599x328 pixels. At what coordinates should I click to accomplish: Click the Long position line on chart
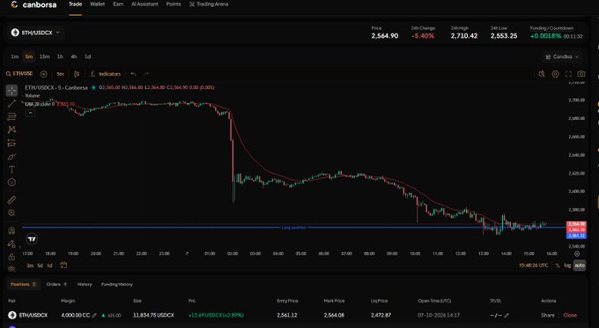(x=293, y=227)
